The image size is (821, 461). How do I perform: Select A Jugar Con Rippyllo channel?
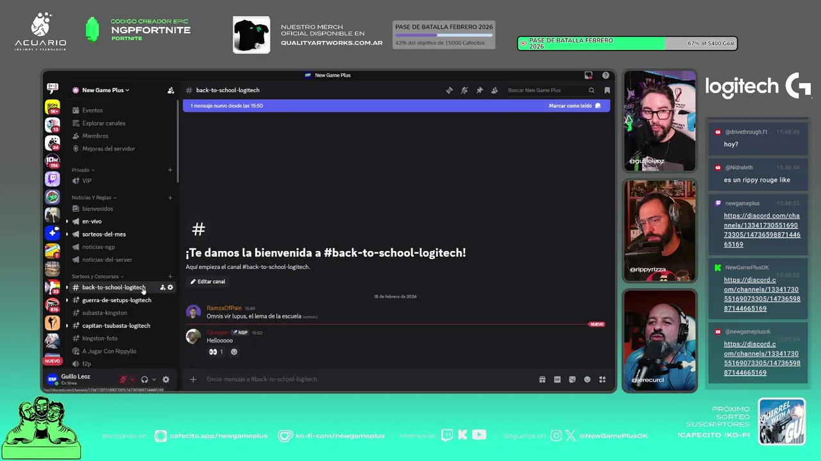(x=122, y=352)
